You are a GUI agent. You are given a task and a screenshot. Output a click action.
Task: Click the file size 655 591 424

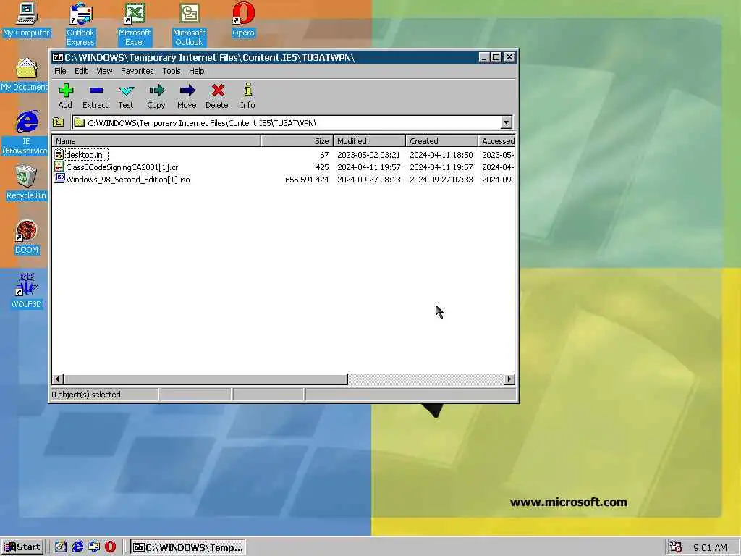tap(307, 180)
